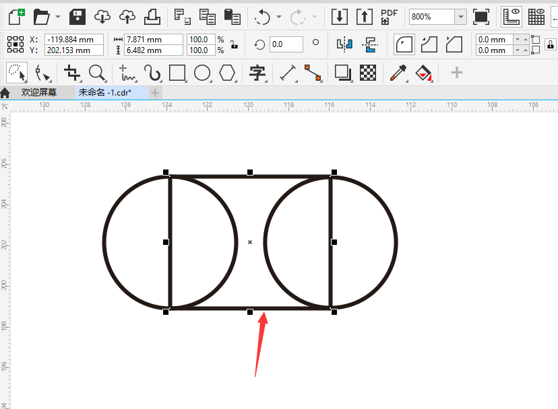Click the rotation angle input field
The image size is (558, 409).
click(x=286, y=44)
